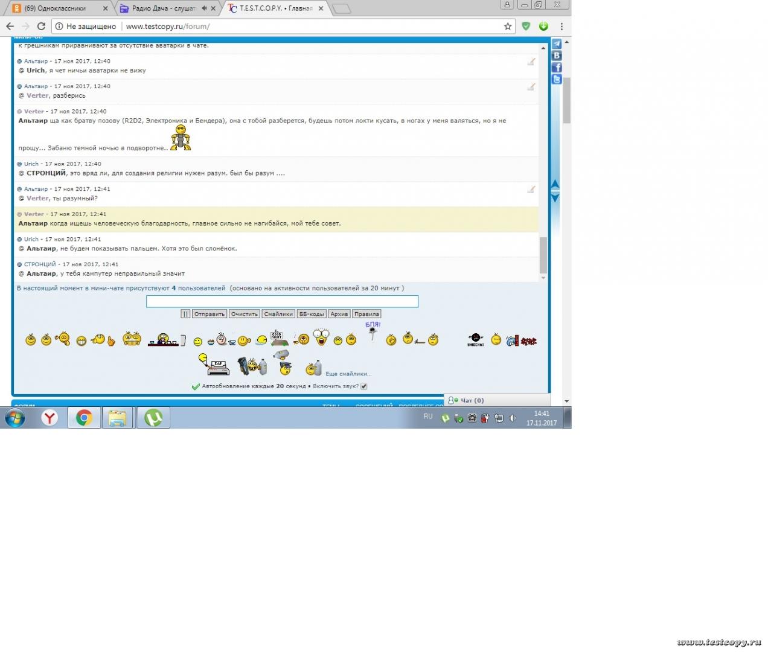Bookmark page with the star icon
This screenshot has width=768, height=652.
click(508, 27)
